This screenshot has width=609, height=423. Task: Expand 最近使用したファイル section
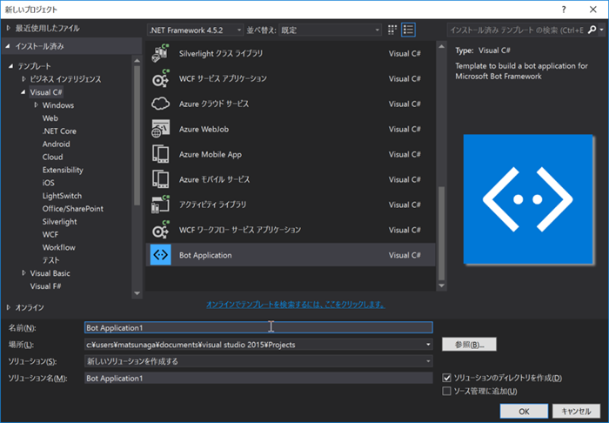8,28
